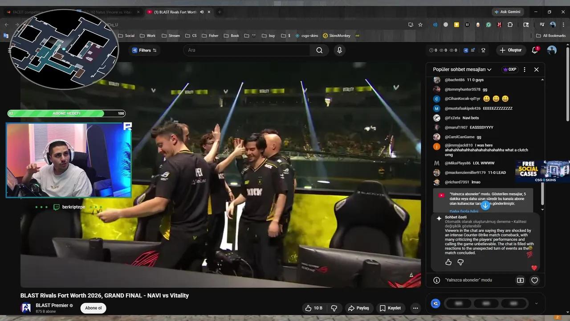Send a heart reaction in chat

pos(535,280)
